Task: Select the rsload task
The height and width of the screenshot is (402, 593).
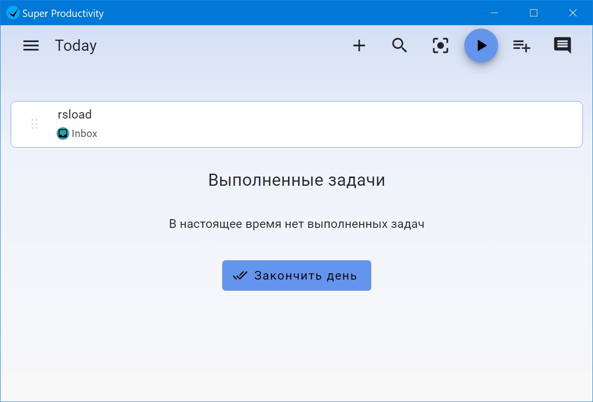Action: pos(297,124)
